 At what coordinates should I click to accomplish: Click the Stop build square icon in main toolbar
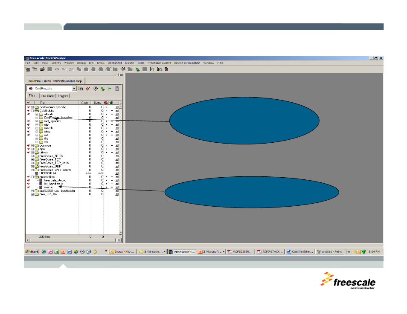145,69
